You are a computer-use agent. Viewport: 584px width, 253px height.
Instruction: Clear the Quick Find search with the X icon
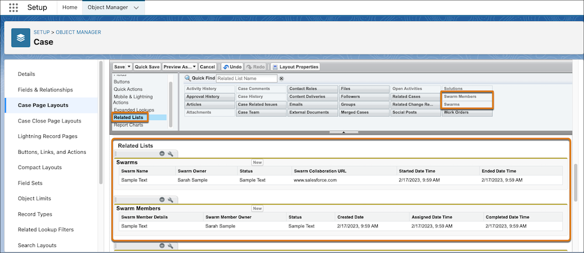pyautogui.click(x=281, y=79)
